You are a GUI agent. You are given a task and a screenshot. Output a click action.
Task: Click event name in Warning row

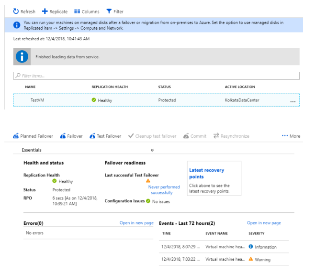click(x=225, y=259)
